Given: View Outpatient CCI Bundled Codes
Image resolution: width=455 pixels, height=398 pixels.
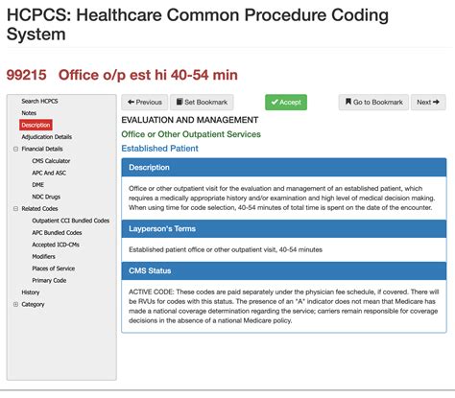Looking at the screenshot, I should pos(71,221).
